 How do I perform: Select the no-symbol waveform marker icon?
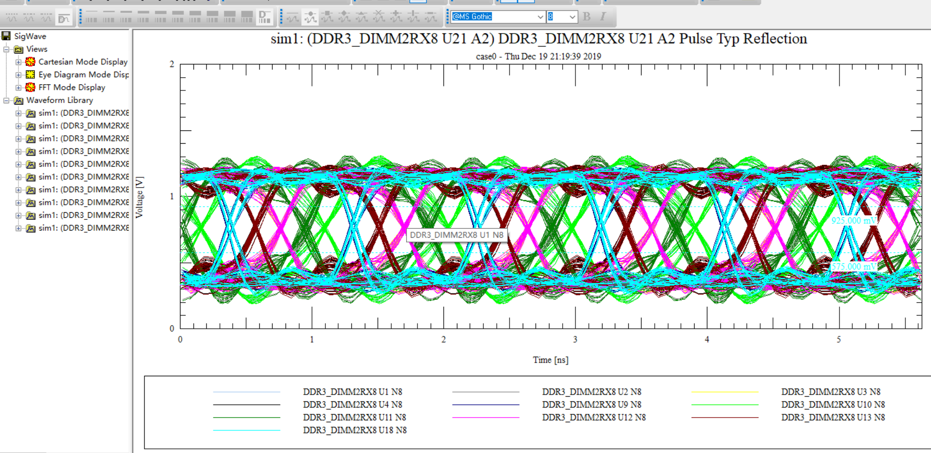point(293,17)
